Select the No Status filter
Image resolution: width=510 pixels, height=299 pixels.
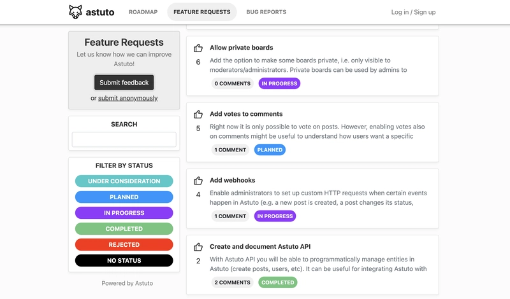coord(124,261)
